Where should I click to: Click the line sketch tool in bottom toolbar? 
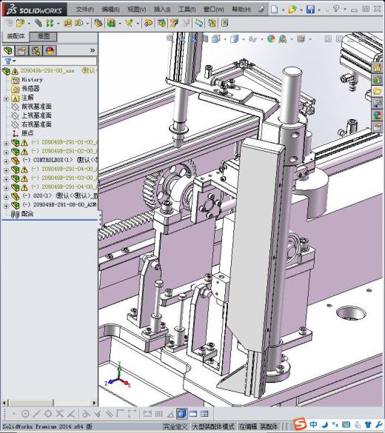click(x=36, y=414)
